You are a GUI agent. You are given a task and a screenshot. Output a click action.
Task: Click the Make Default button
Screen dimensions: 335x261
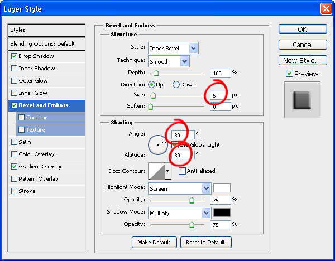(x=154, y=242)
